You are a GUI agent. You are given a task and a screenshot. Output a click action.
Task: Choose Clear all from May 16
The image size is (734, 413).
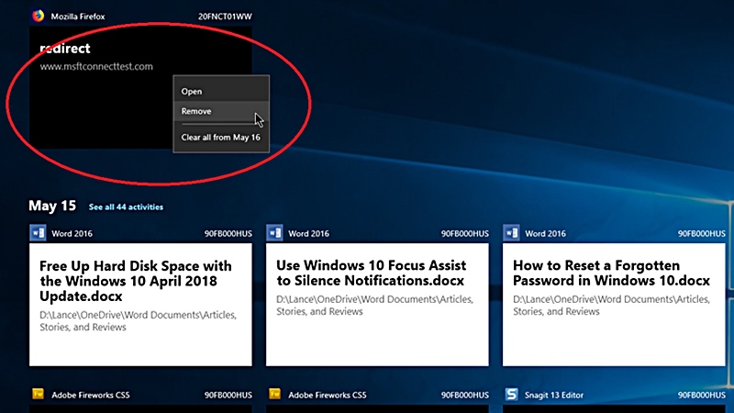pos(220,137)
